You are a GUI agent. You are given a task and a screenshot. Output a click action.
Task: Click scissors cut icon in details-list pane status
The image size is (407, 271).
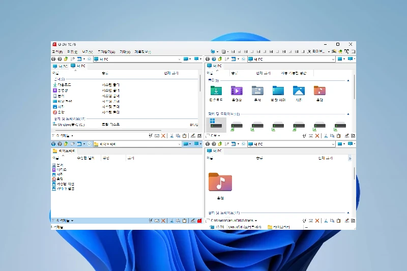tap(171, 136)
